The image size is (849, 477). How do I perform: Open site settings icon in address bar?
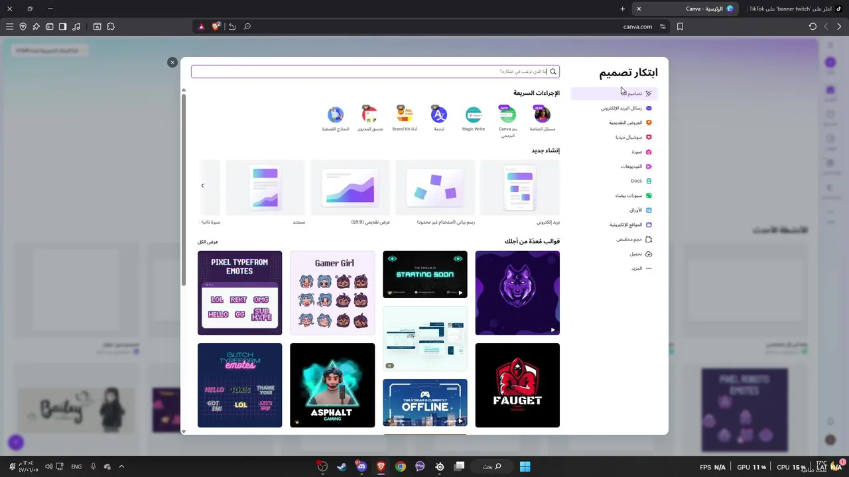663,26
